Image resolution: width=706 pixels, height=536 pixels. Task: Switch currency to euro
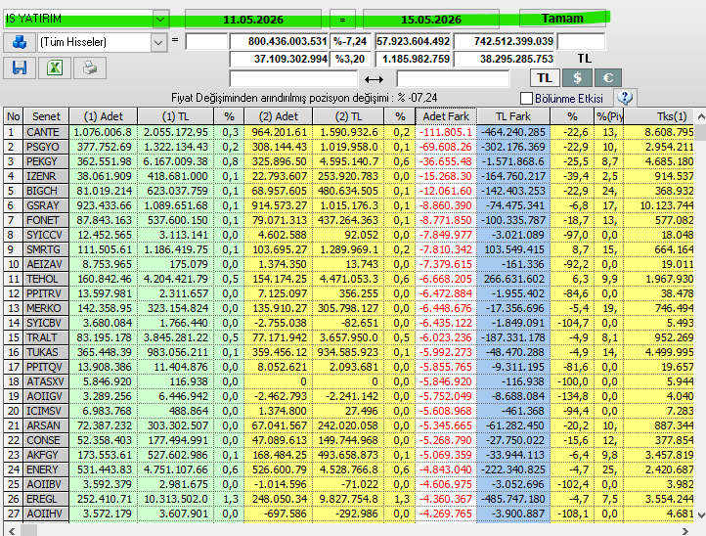click(x=608, y=78)
